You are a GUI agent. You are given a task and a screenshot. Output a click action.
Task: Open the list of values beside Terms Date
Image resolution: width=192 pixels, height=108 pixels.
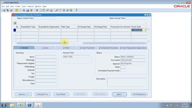tap(146, 30)
